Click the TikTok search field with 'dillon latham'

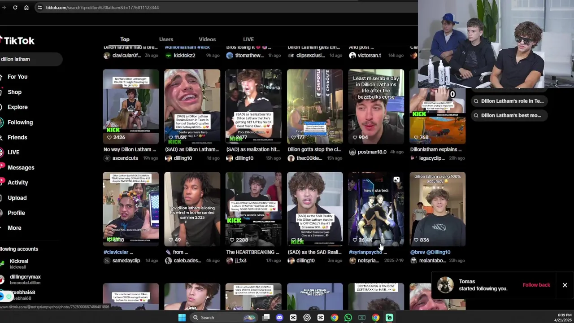(x=30, y=59)
